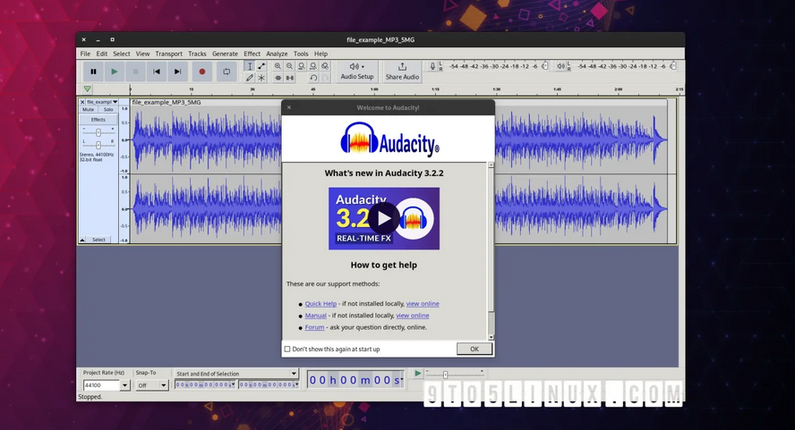Image resolution: width=795 pixels, height=430 pixels.
Task: Click the Welcome dialog scroll-down arrow
Action: pos(491,337)
